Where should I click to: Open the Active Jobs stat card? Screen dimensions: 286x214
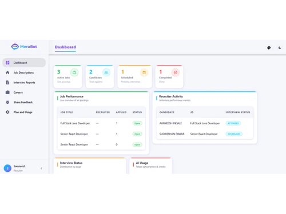point(68,76)
